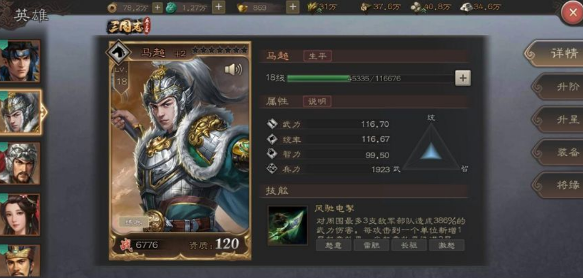Open 生平 biography of Ma Chao
This screenshot has height=278, width=583.
(x=317, y=56)
